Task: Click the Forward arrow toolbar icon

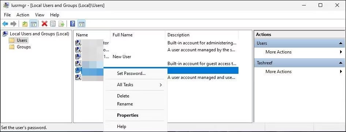Action: point(14,24)
